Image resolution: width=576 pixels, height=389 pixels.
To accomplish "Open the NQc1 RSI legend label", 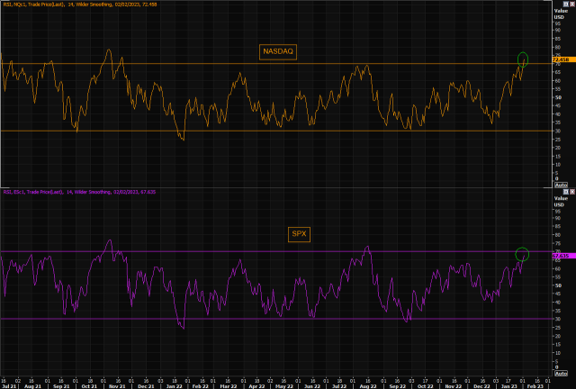I will [x=80, y=5].
